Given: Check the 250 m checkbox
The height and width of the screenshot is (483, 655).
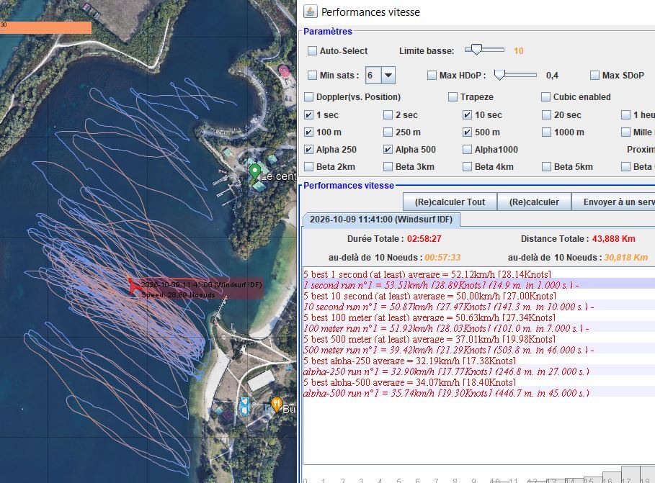Looking at the screenshot, I should 388,132.
